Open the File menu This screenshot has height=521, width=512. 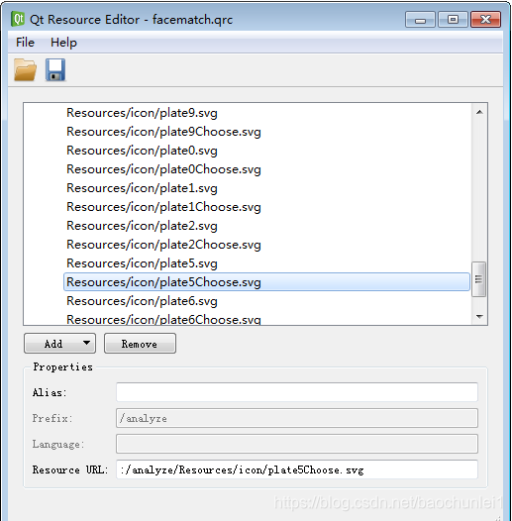point(25,43)
